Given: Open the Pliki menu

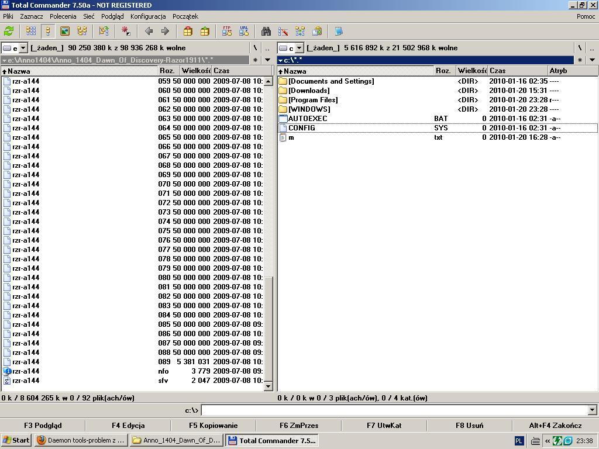Looking at the screenshot, I should 8,16.
